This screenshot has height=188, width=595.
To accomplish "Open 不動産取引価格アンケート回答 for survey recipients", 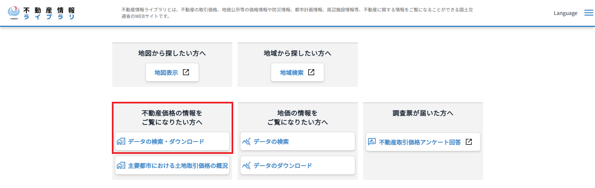I will (422, 142).
